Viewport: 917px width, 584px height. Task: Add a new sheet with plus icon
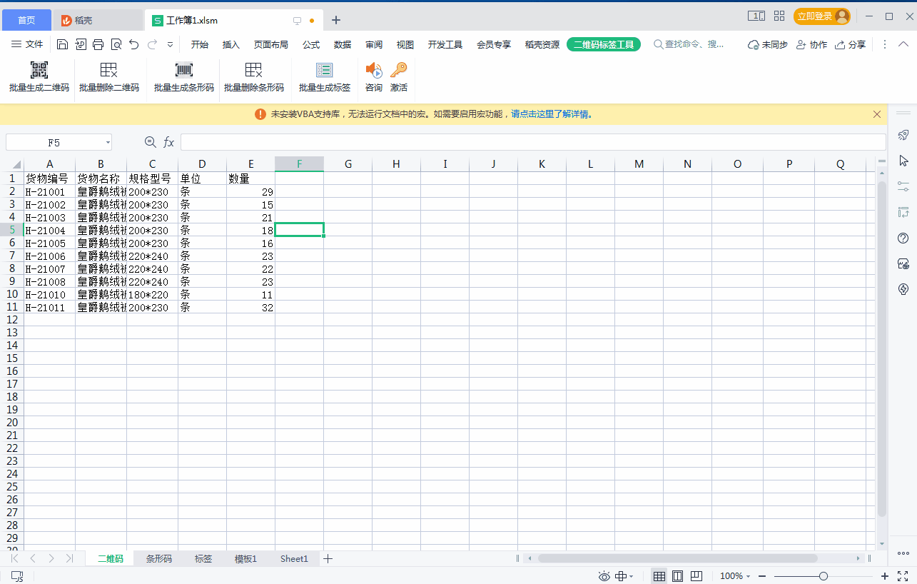point(328,559)
